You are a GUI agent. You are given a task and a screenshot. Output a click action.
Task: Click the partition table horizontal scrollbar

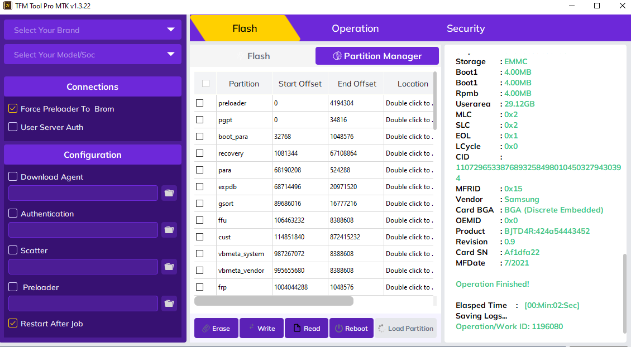[274, 301]
